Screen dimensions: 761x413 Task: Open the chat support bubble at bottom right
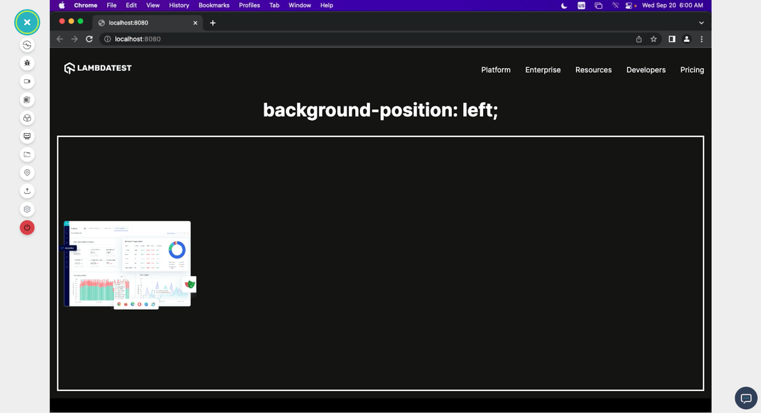[746, 398]
